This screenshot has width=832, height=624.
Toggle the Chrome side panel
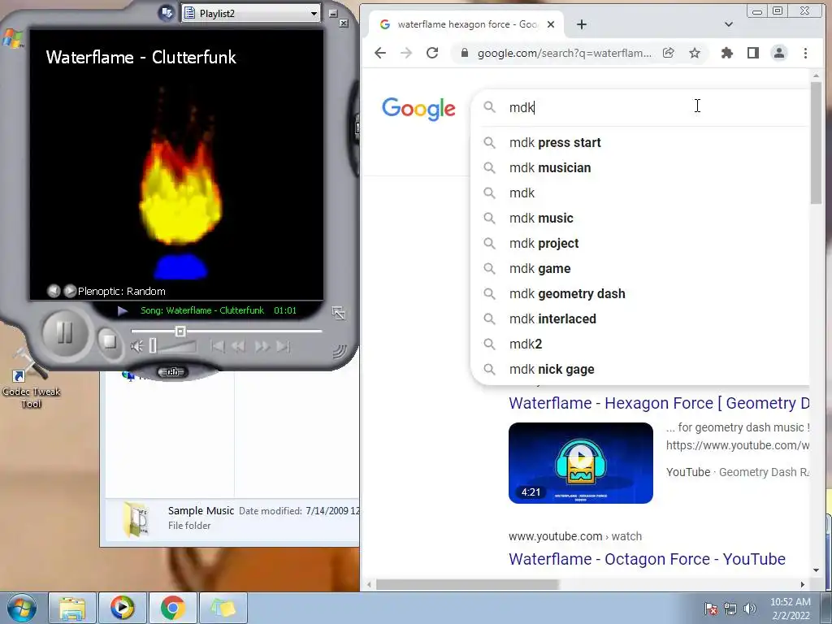click(753, 53)
